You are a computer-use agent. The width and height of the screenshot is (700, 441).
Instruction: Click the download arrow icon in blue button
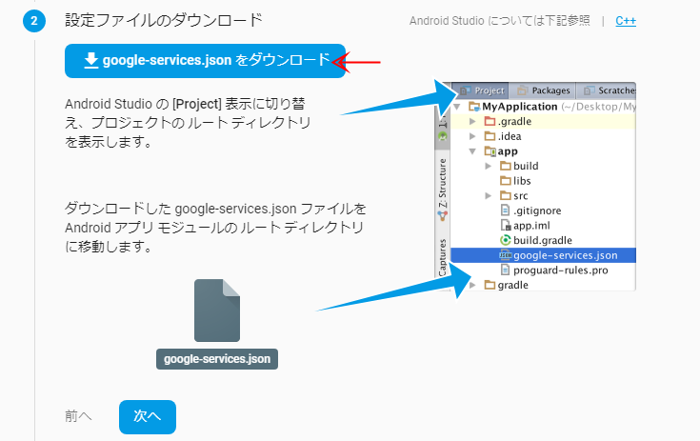(x=91, y=60)
